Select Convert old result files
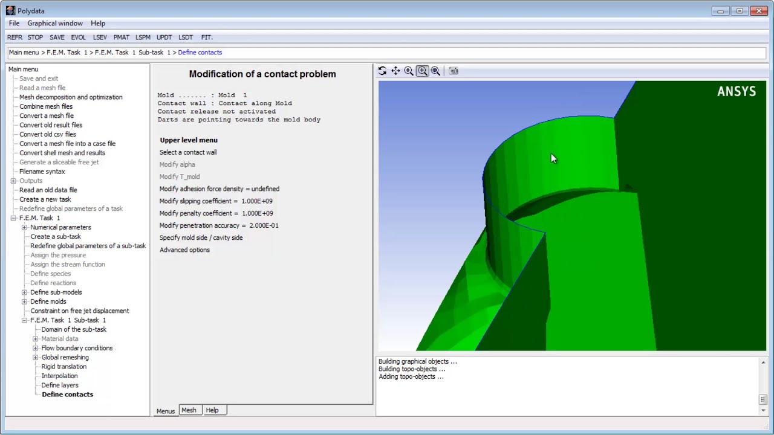Screen dimensions: 774x435 (51, 125)
